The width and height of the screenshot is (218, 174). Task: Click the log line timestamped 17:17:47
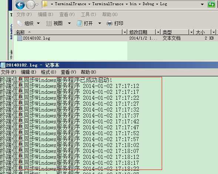coord(70,127)
